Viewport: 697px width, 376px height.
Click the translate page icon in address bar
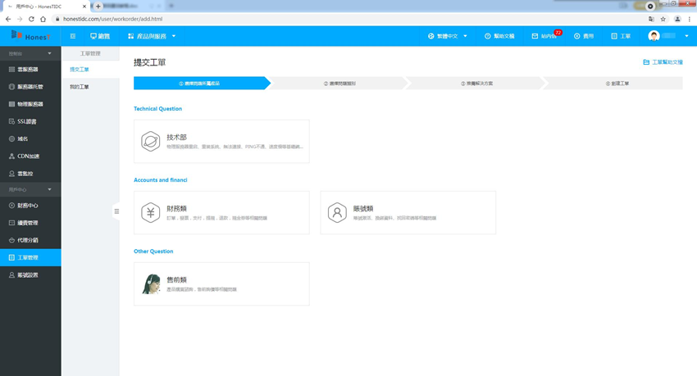(x=651, y=19)
